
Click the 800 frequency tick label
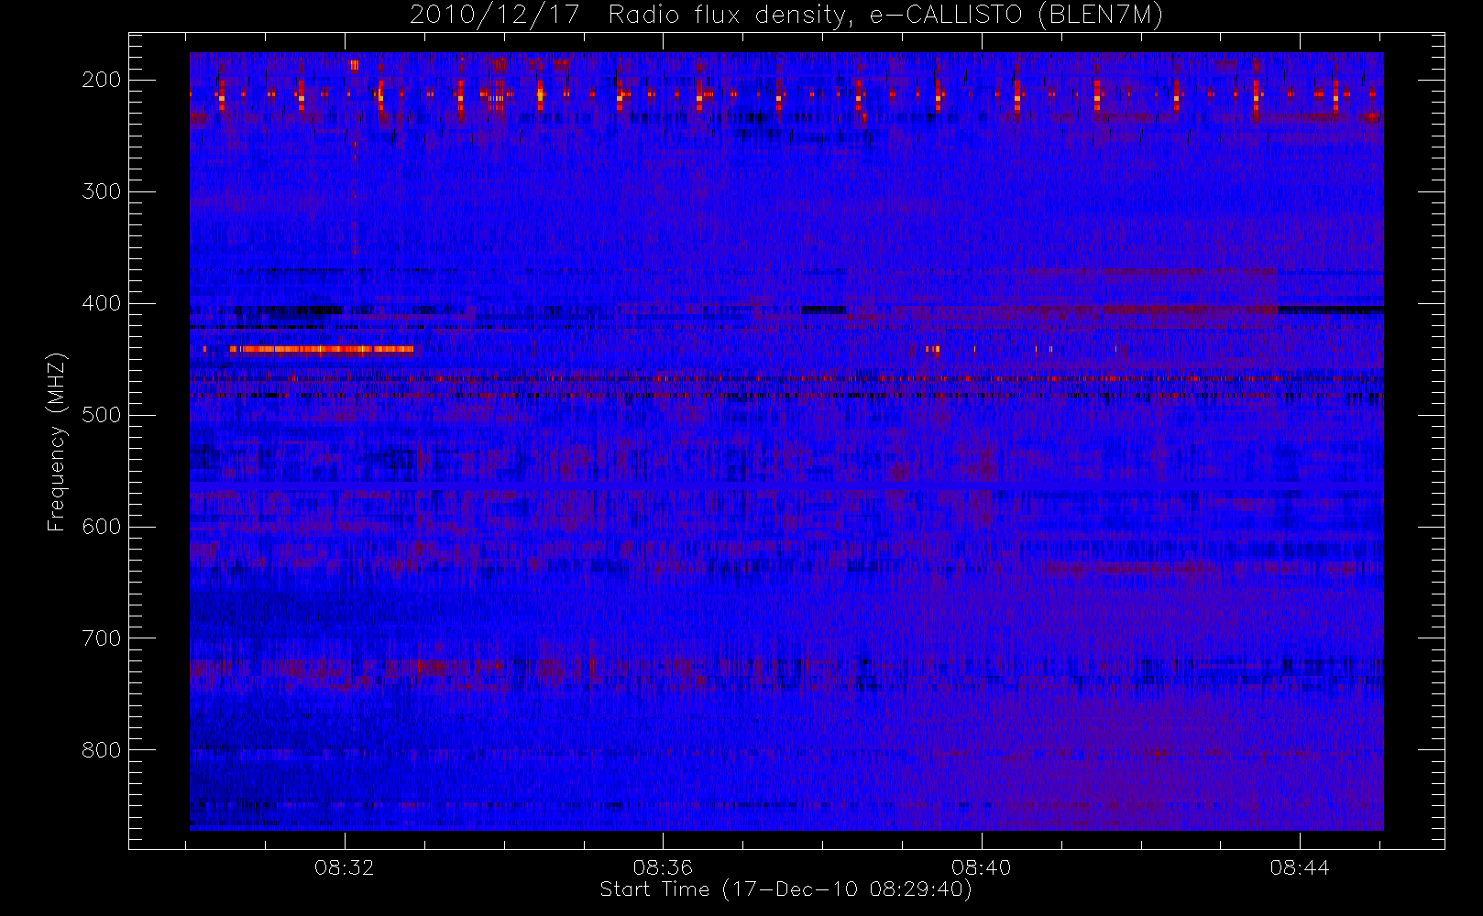point(101,750)
